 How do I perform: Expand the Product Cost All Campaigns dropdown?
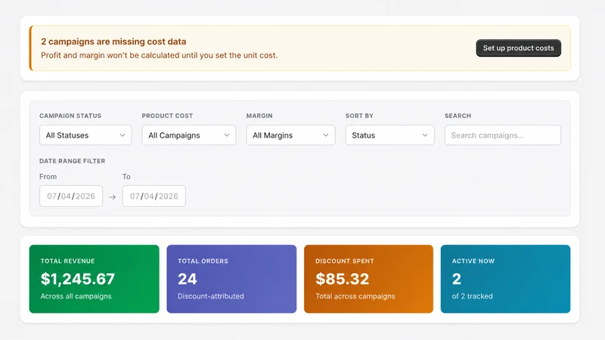click(x=188, y=135)
